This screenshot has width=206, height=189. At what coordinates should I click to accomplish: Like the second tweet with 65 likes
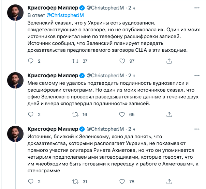point(121,114)
